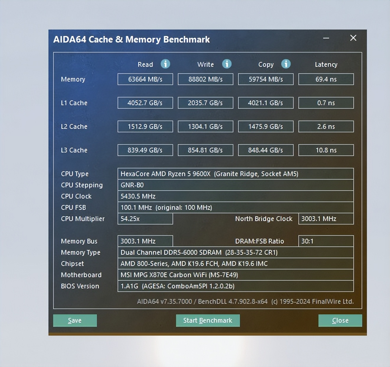The height and width of the screenshot is (367, 390).
Task: Select the Memory Write value 88802 MB/s
Action: click(x=205, y=79)
